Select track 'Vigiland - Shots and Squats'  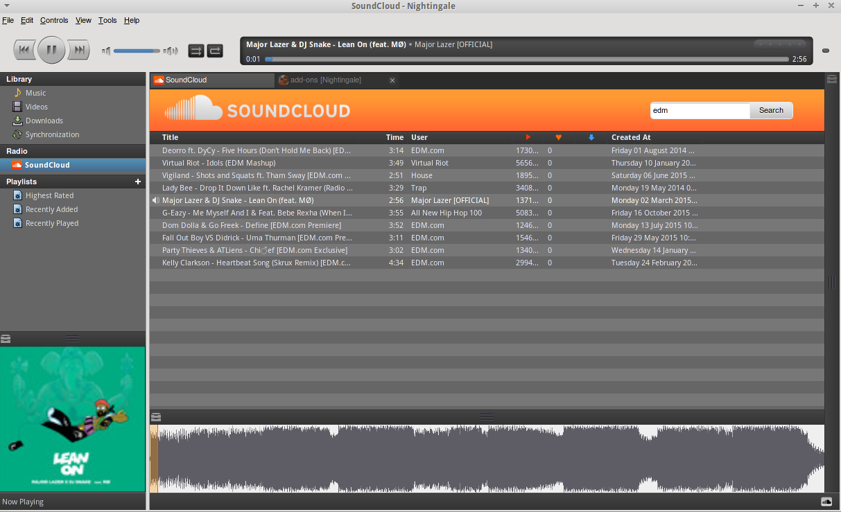pyautogui.click(x=487, y=175)
